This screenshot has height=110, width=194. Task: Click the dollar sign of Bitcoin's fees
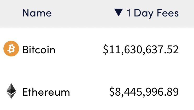coord(105,50)
